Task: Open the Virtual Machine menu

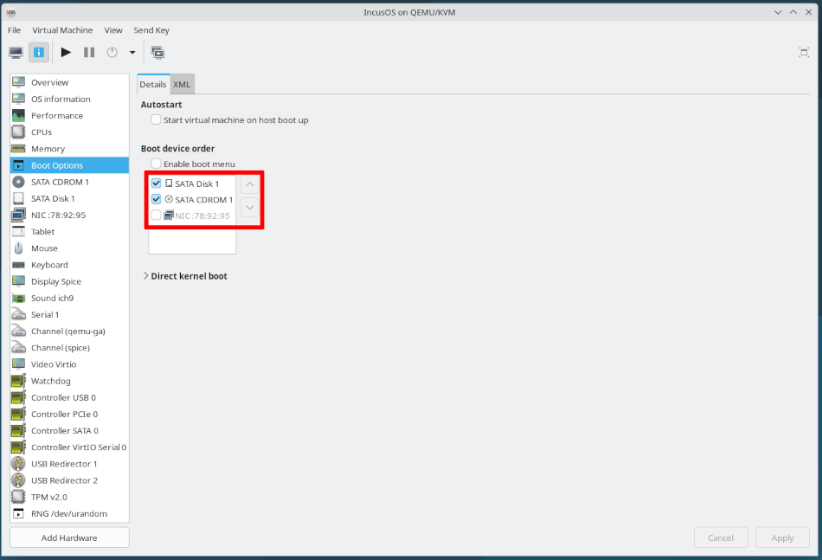Action: point(61,29)
